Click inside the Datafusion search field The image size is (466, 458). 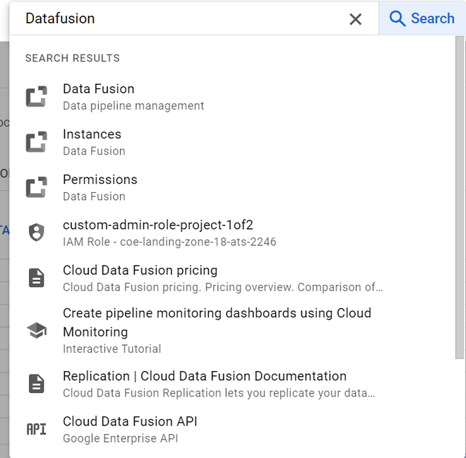click(177, 19)
